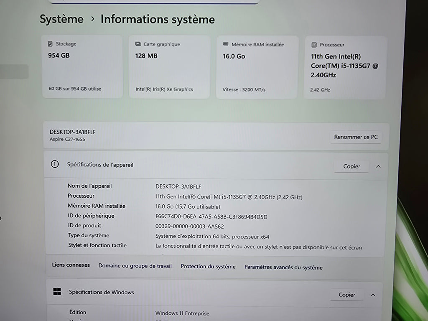The image size is (428, 321).
Task: Click the Type du système label
Action: pos(89,235)
